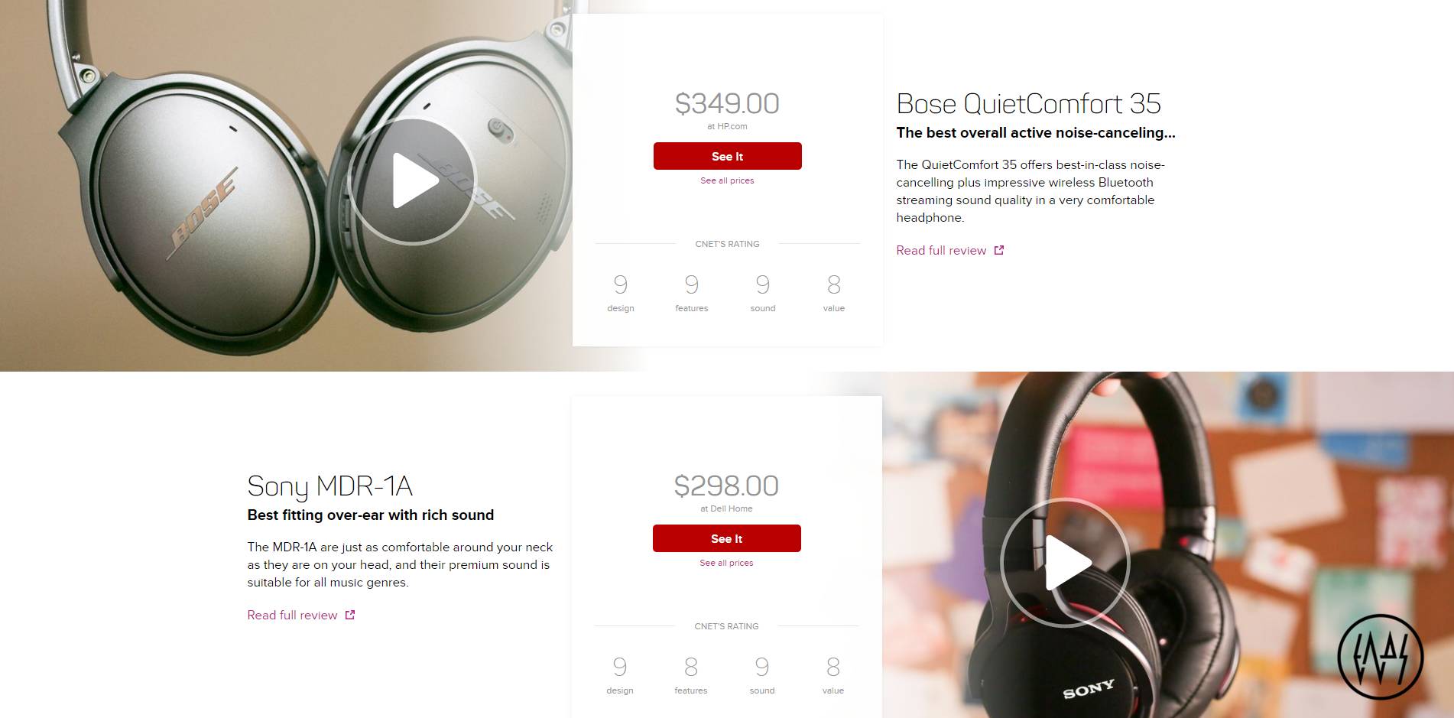Open the circular waveform logo badge

[x=1381, y=657]
